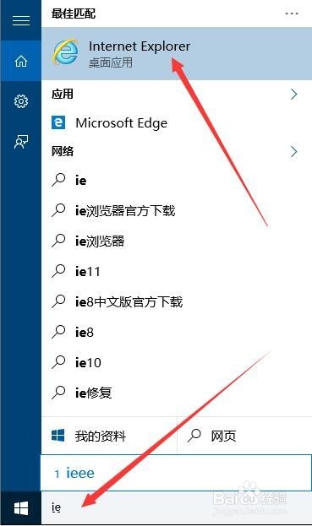Choose the ie浏览器 web suggestion
The height and width of the screenshot is (526, 312).
tap(177, 241)
